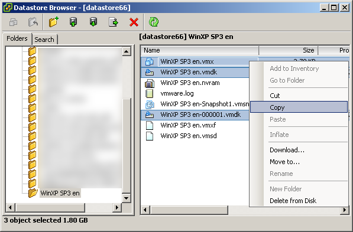Select file WinXP SP3 en.vmxf
The width and height of the screenshot is (353, 232).
188,125
